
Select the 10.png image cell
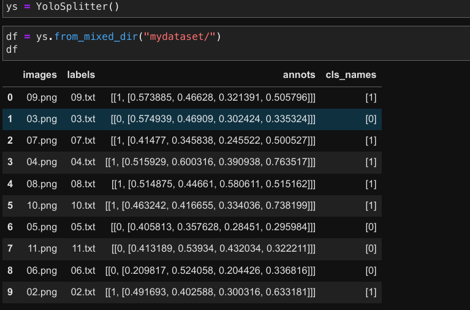(42, 205)
